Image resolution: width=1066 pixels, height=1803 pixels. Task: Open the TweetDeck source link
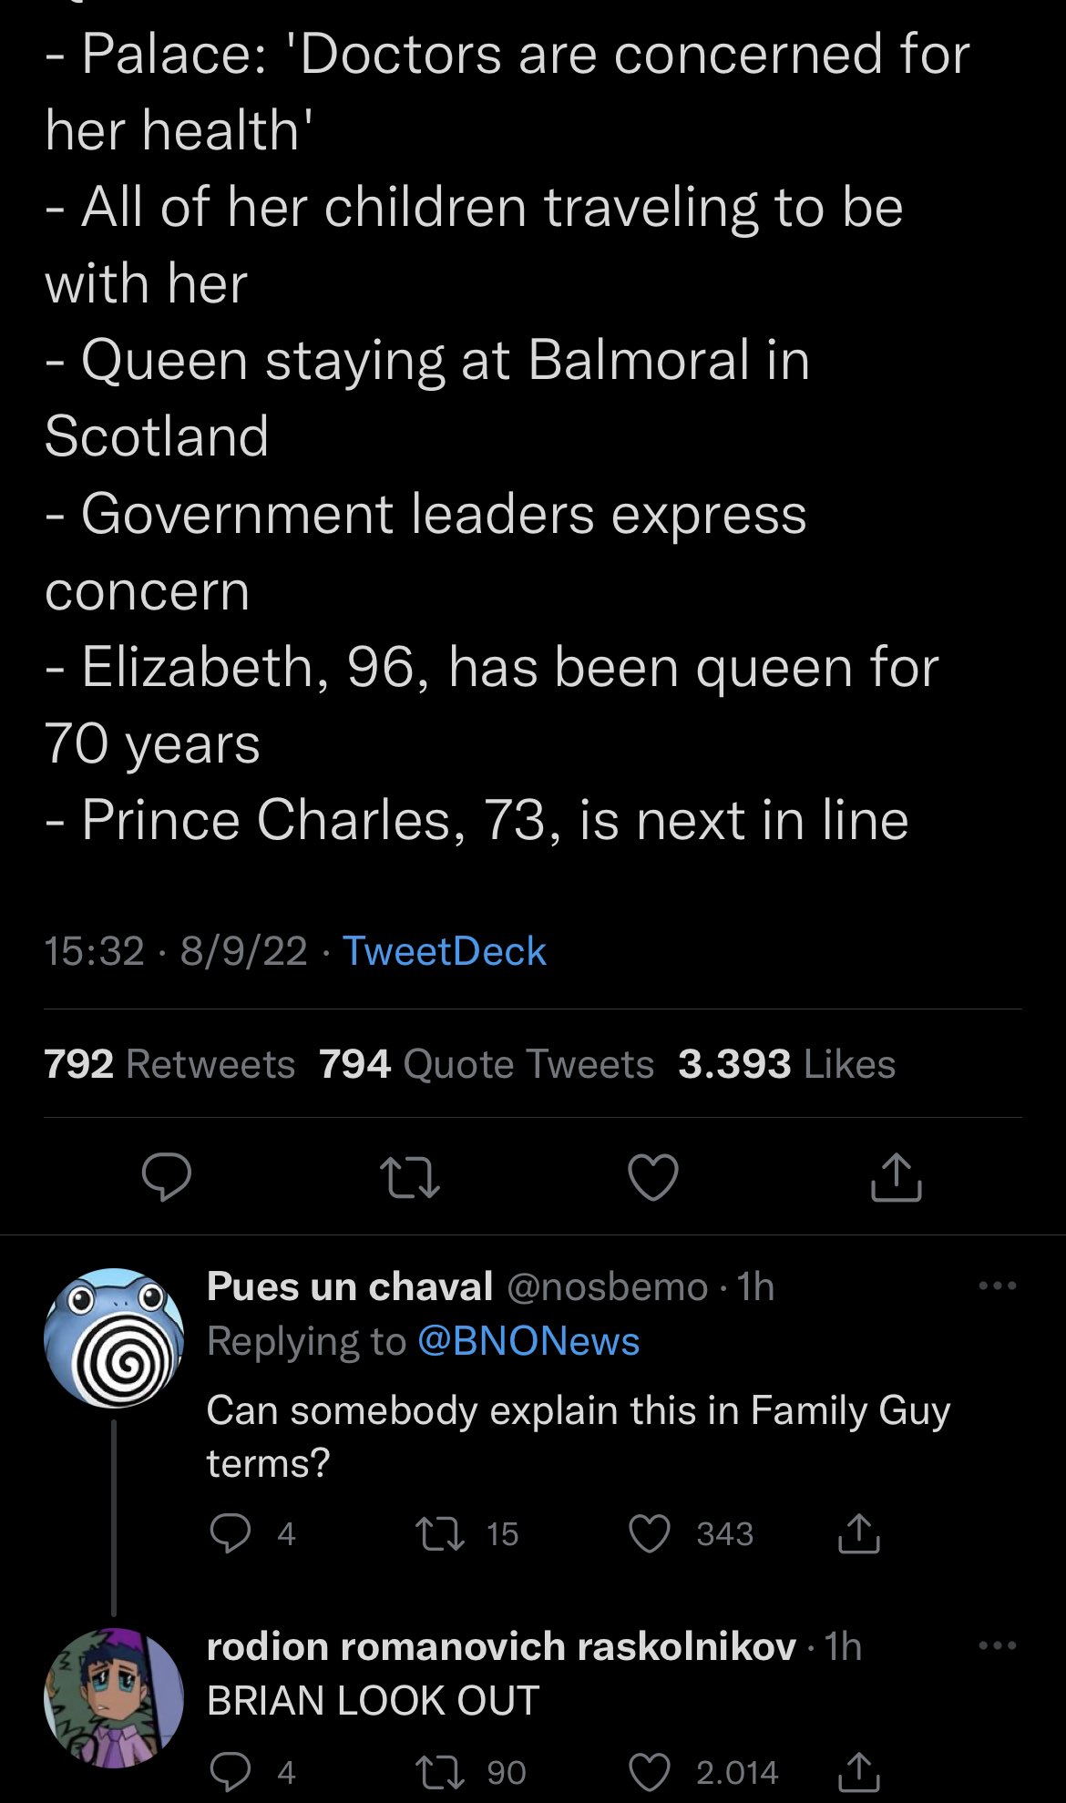pyautogui.click(x=444, y=951)
